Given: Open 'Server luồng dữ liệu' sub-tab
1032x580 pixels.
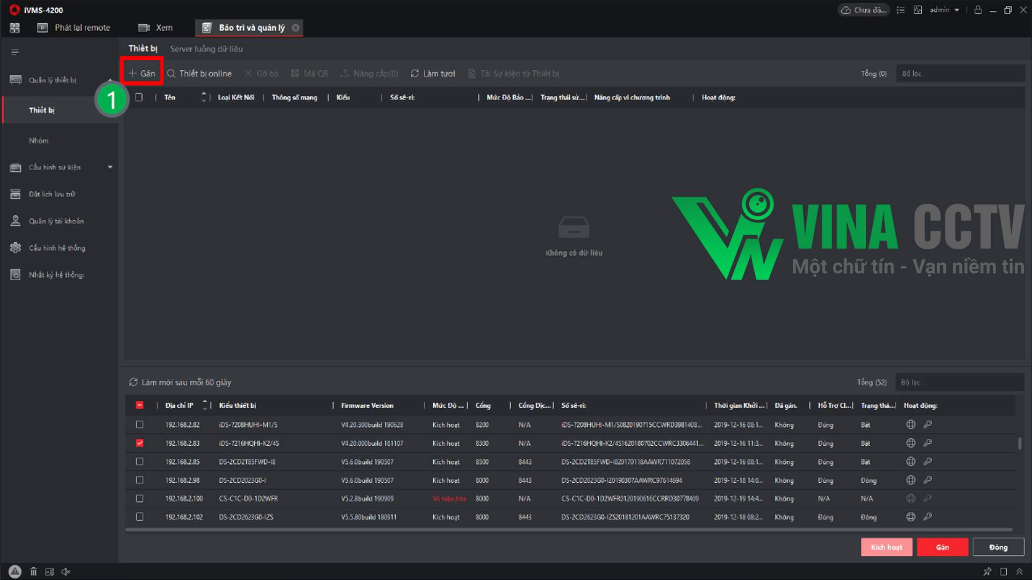Looking at the screenshot, I should tap(206, 49).
